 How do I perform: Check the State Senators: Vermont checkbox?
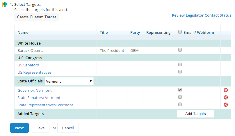click(180, 97)
